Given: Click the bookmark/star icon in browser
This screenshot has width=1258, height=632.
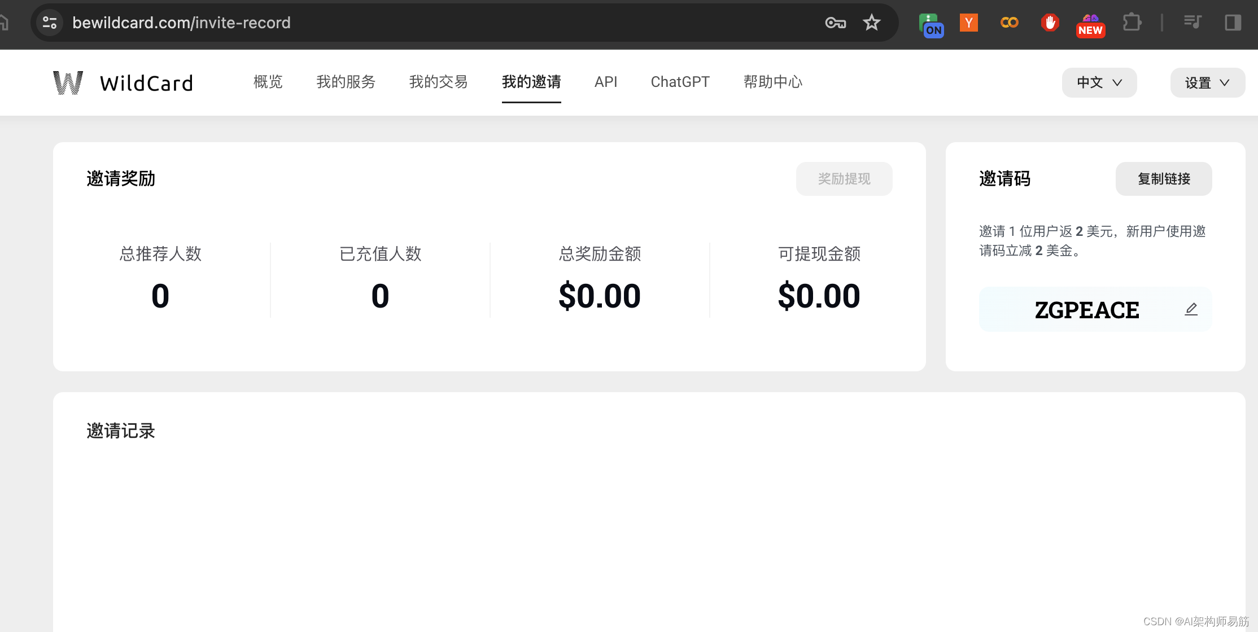Looking at the screenshot, I should click(x=871, y=22).
